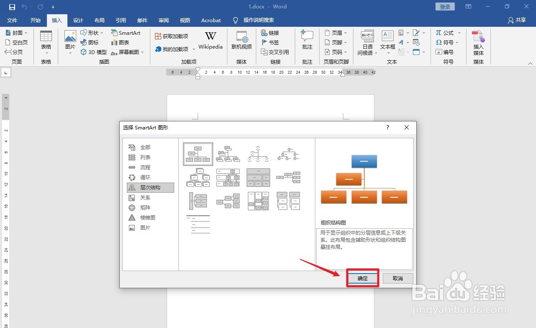Click the Shapes (形状) button

click(x=92, y=33)
